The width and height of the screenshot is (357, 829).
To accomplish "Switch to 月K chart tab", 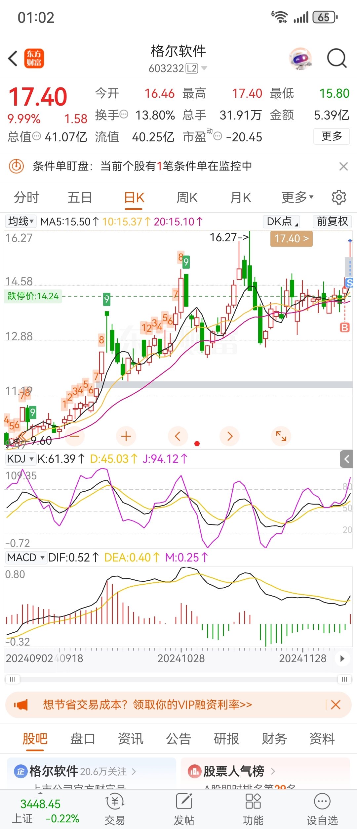I will coord(241,197).
